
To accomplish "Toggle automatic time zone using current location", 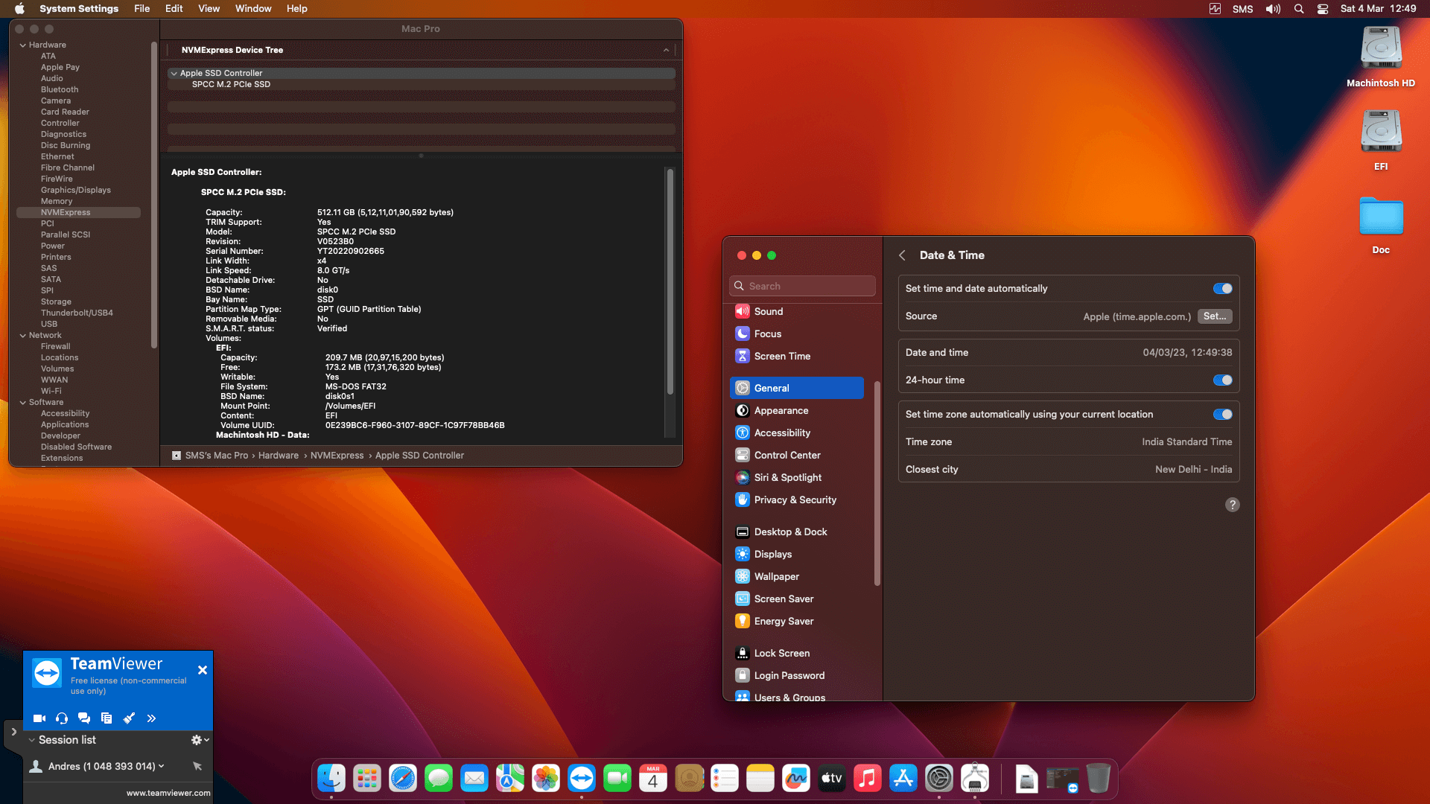I will 1222,415.
